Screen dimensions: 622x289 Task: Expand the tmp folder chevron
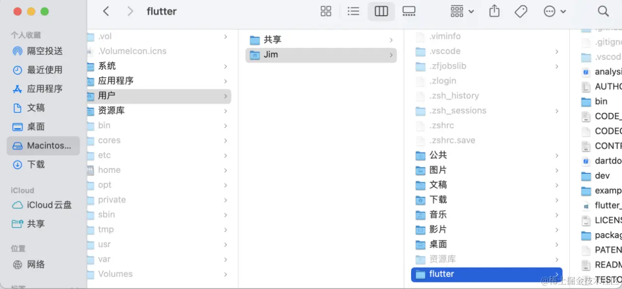(225, 230)
